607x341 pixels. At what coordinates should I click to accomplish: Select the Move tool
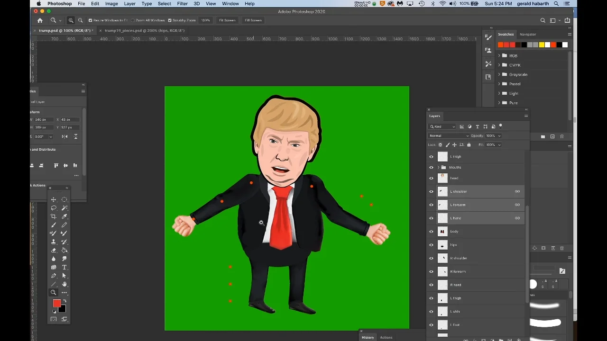click(x=54, y=199)
